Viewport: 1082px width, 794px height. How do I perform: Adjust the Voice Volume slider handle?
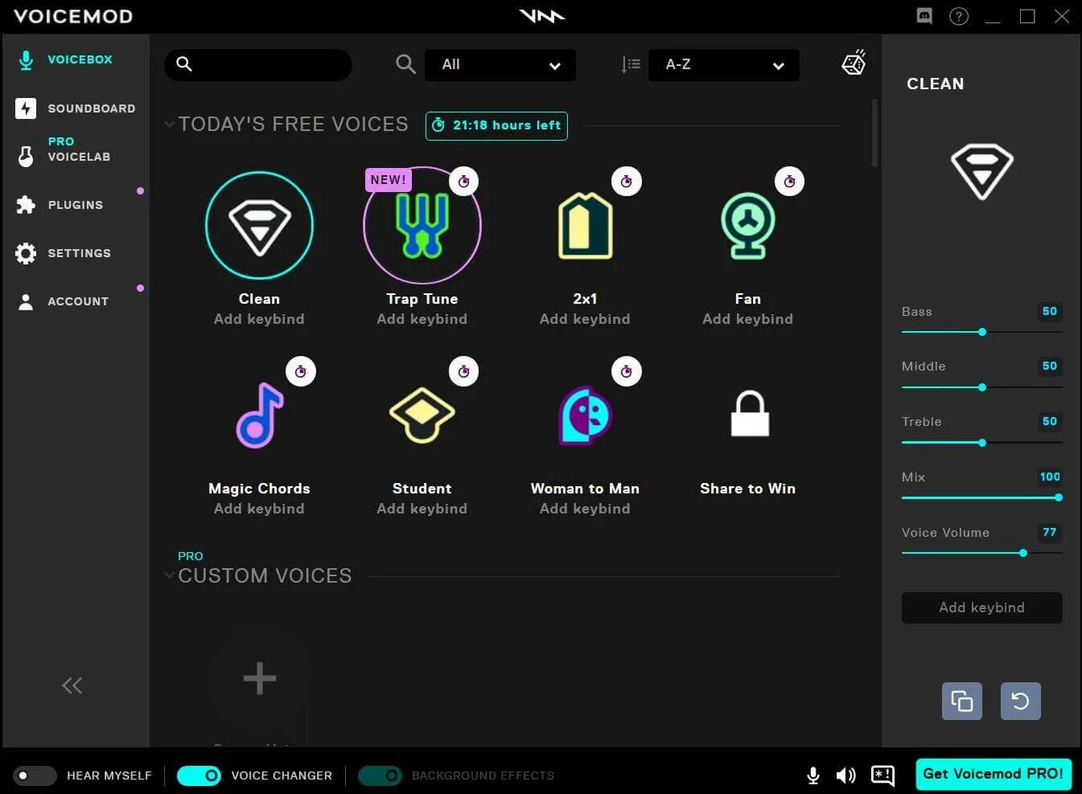click(1023, 553)
